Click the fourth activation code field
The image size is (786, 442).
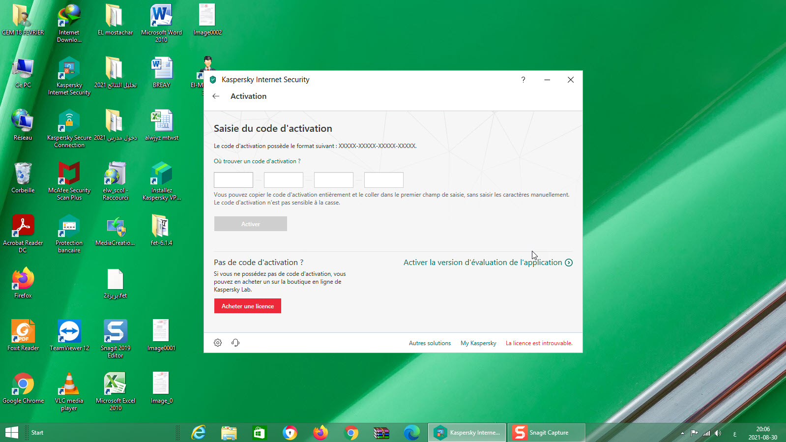pyautogui.click(x=384, y=180)
